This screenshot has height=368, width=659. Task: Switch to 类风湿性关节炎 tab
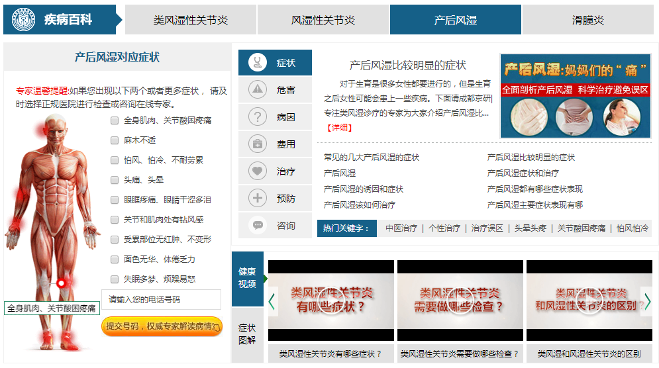(x=190, y=20)
